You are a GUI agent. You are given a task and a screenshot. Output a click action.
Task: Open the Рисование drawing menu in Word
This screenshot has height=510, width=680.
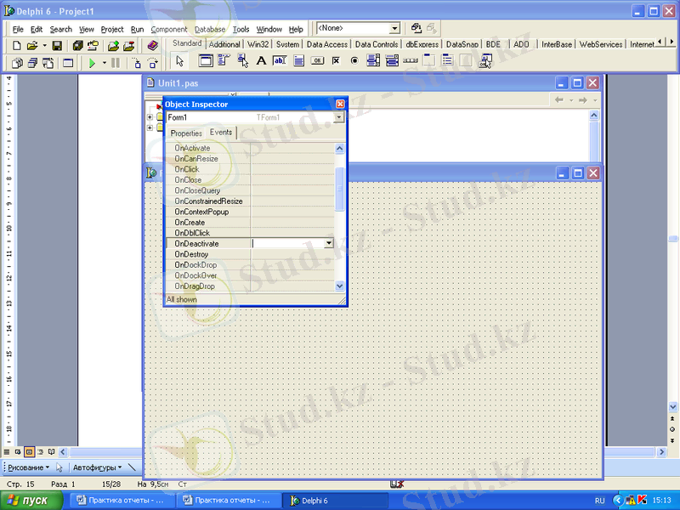point(29,467)
